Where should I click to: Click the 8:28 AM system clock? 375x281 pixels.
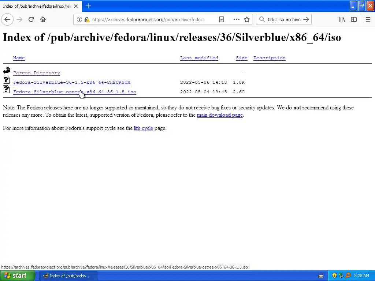pyautogui.click(x=361, y=276)
